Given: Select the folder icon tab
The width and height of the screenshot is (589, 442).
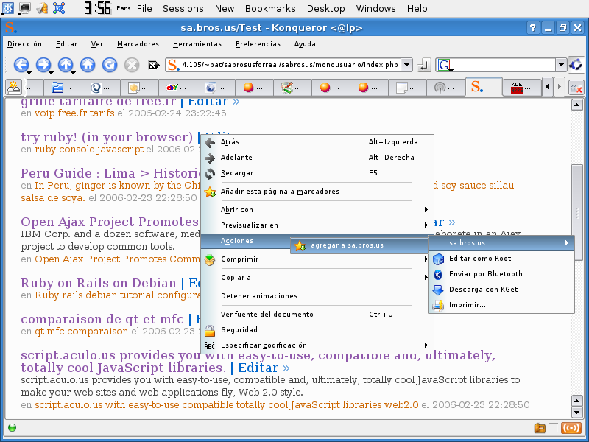Looking at the screenshot, I should 63,88.
